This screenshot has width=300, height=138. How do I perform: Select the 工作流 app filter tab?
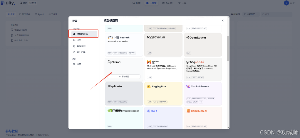[x=53, y=14]
